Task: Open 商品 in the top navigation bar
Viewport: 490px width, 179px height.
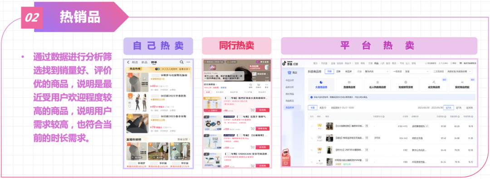Action: [376, 63]
